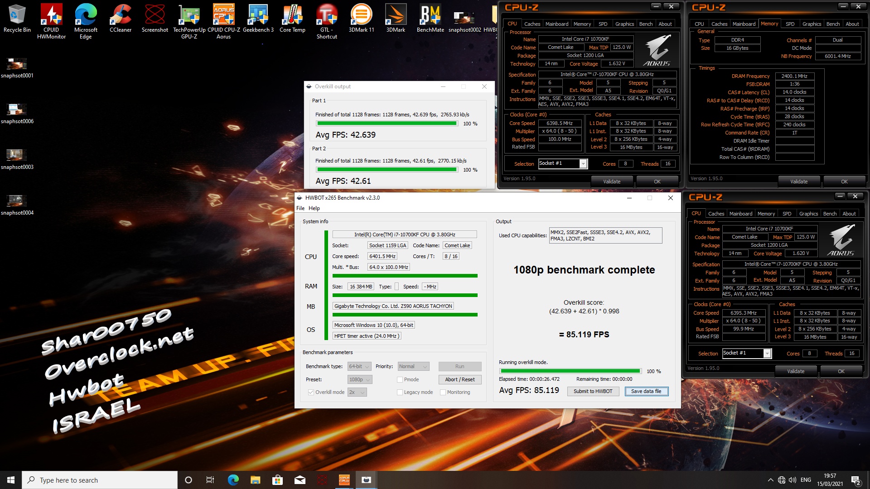Open File Explorer from the taskbar
The height and width of the screenshot is (489, 870).
(x=255, y=480)
